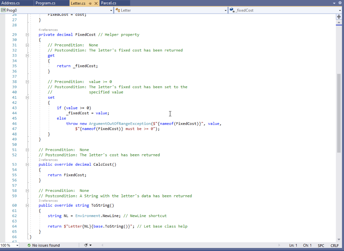Open the tab well settings gear
The width and height of the screenshot is (344, 251).
(340, 3)
